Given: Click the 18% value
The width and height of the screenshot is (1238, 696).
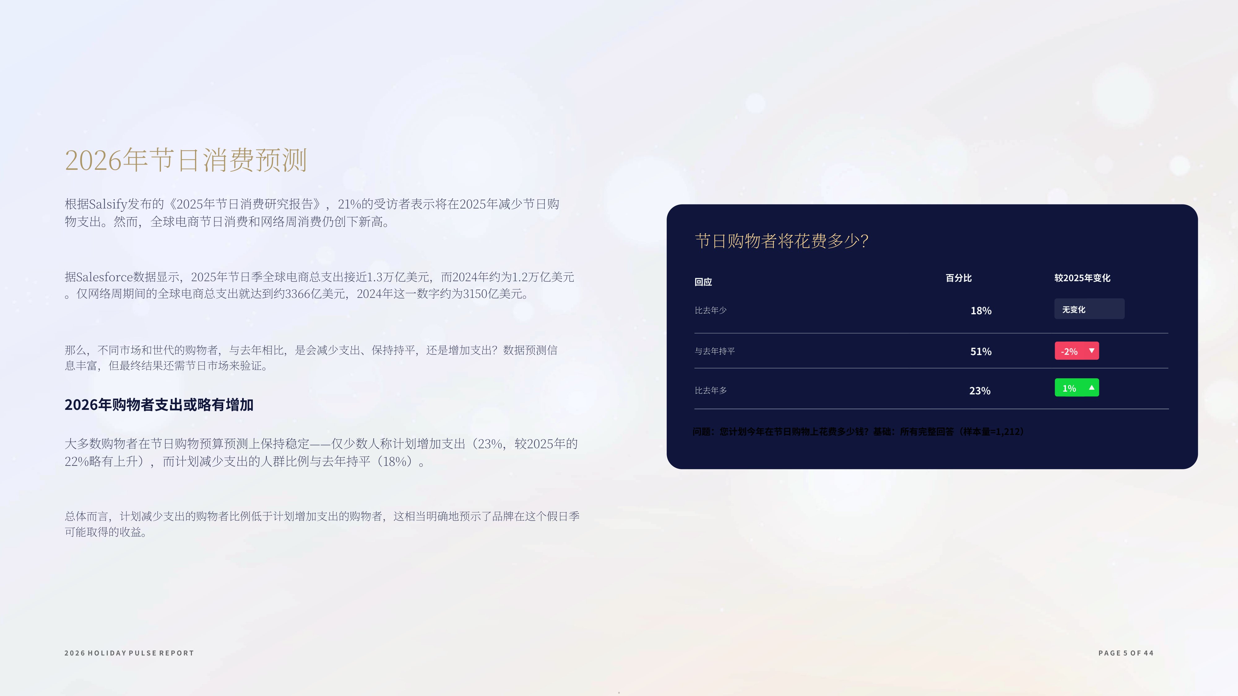Looking at the screenshot, I should coord(981,311).
